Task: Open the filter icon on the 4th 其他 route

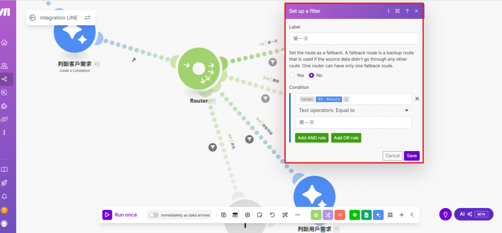Action: (213, 147)
